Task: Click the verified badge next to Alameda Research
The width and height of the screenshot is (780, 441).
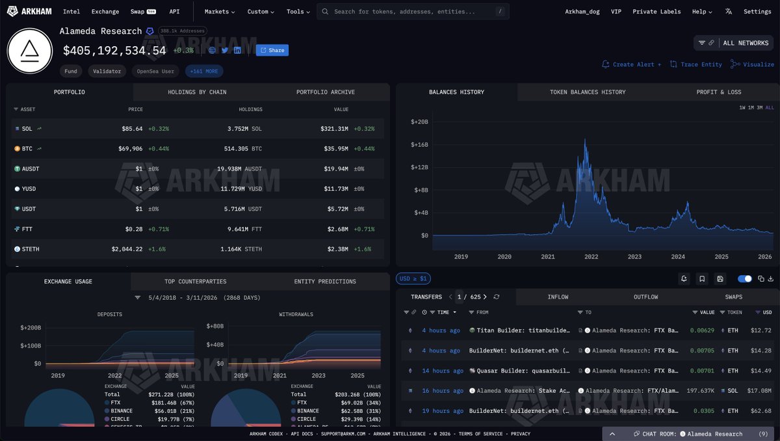Action: click(x=149, y=31)
